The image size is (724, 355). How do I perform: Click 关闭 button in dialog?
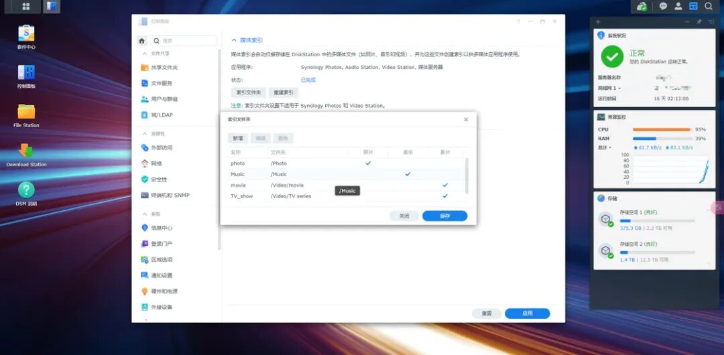404,216
